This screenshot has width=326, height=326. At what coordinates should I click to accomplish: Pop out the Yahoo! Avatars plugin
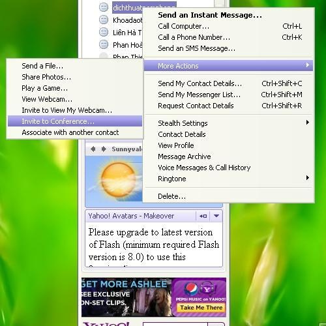click(203, 216)
